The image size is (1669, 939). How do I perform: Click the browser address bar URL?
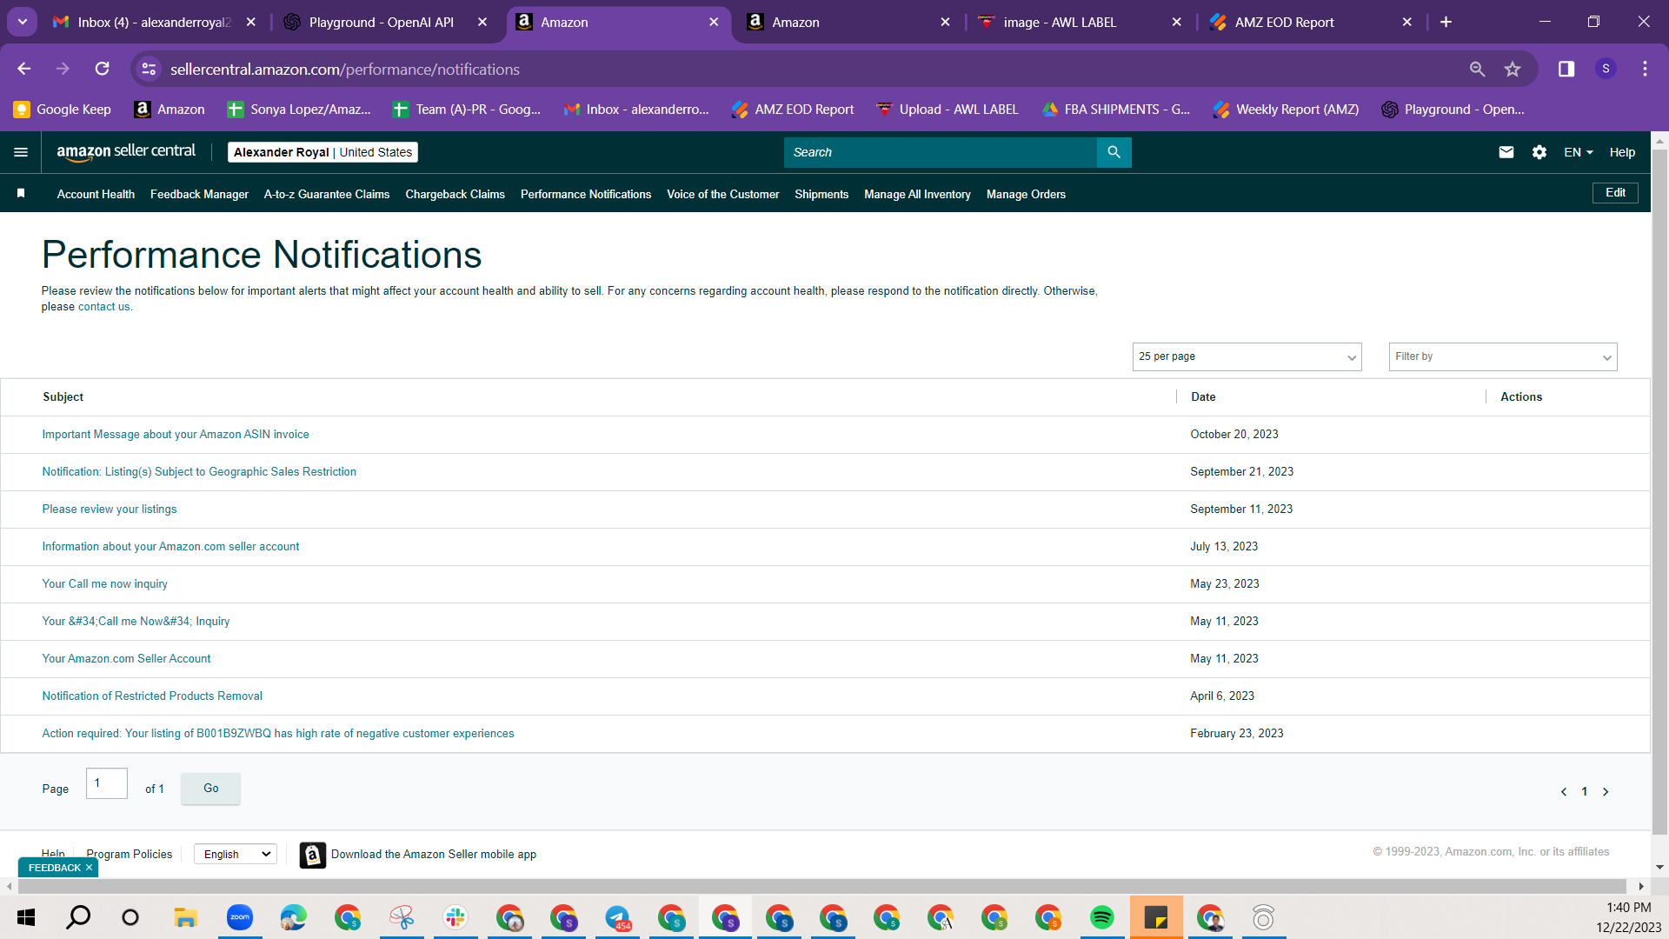344,69
